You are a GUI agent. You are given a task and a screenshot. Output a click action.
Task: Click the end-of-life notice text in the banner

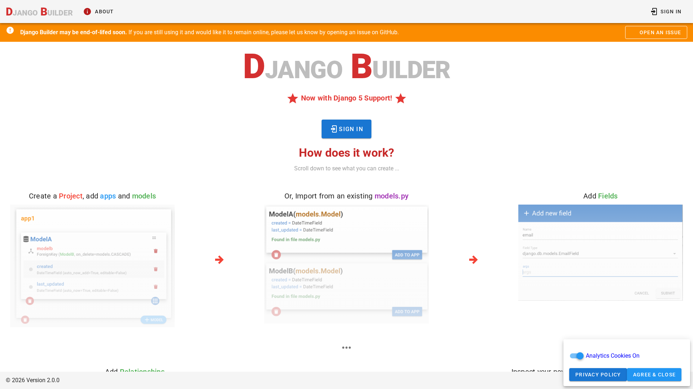coord(209,32)
